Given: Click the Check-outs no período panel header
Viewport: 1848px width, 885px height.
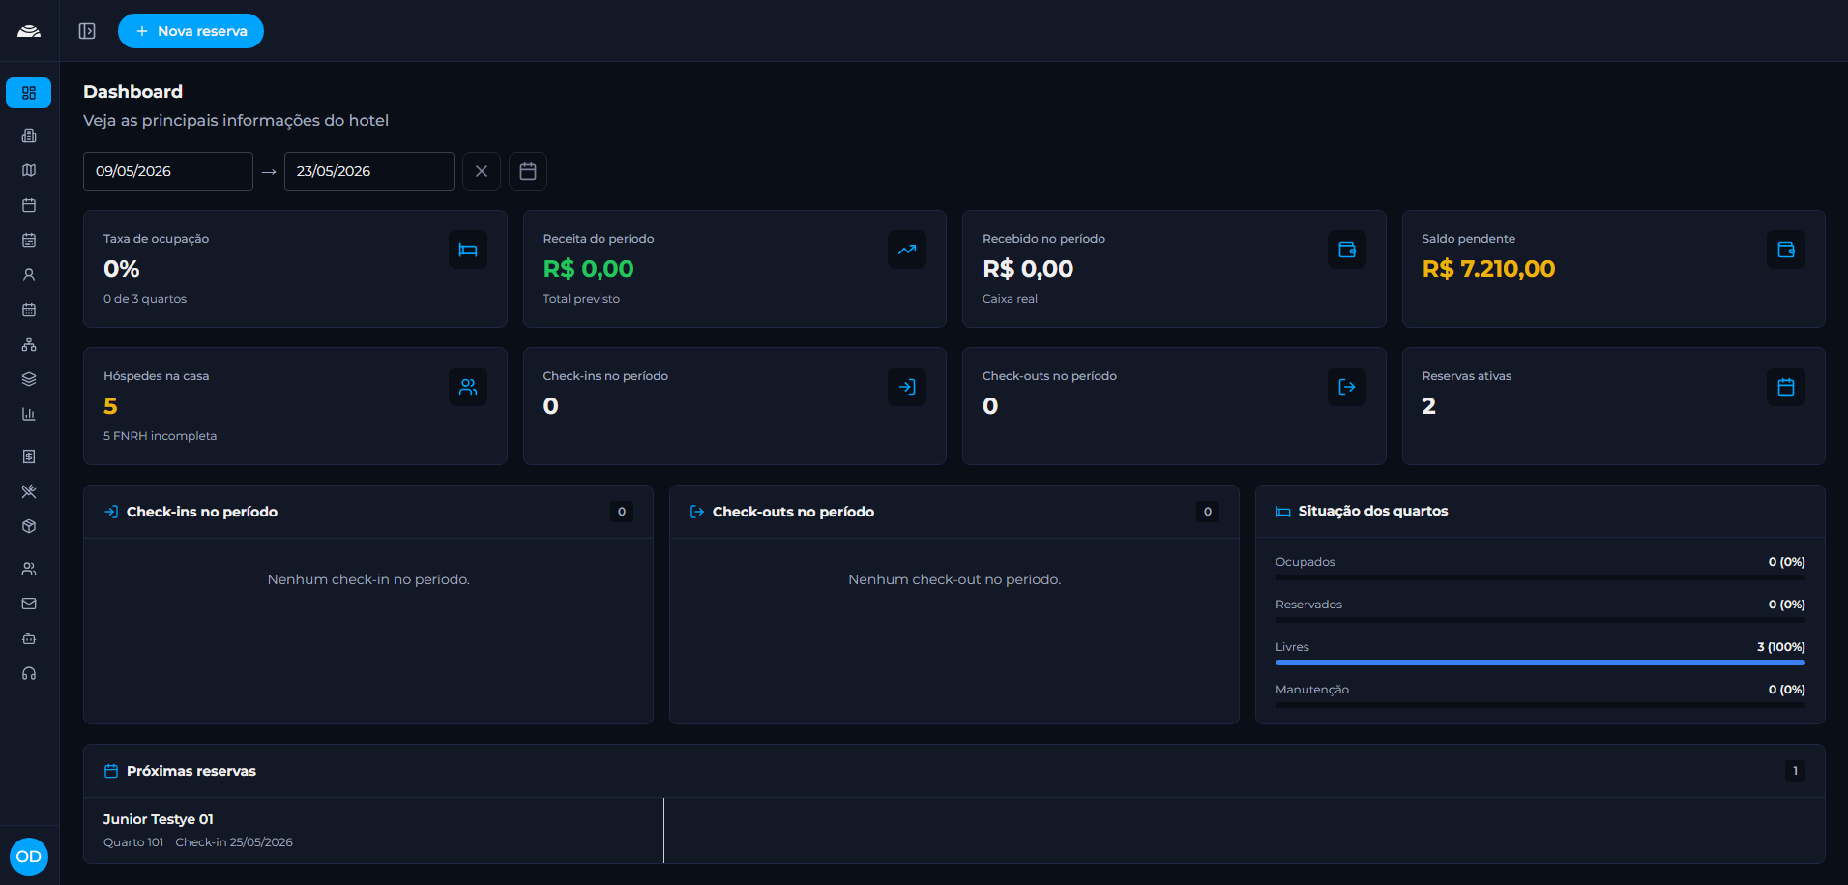Looking at the screenshot, I should pyautogui.click(x=954, y=512).
